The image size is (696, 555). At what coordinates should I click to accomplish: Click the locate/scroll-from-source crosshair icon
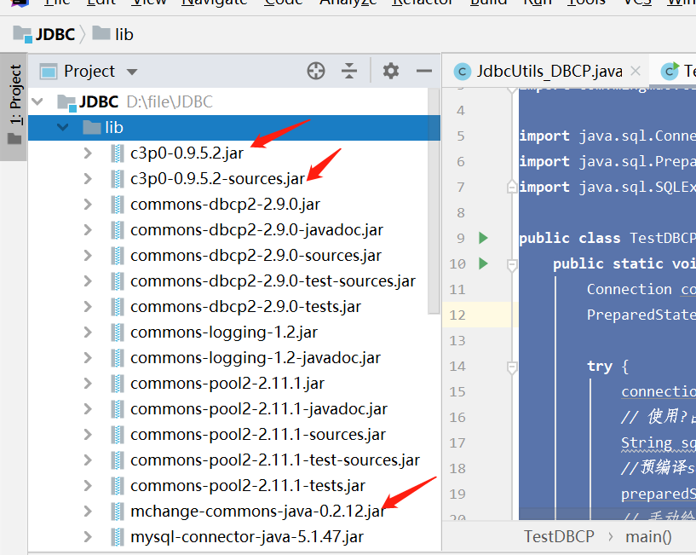316,71
